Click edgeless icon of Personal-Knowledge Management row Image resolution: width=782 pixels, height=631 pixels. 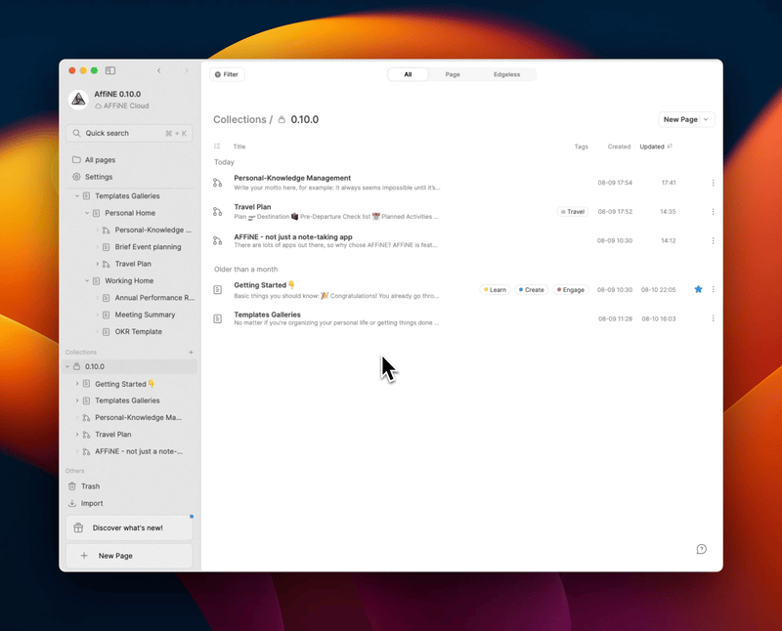point(217,183)
